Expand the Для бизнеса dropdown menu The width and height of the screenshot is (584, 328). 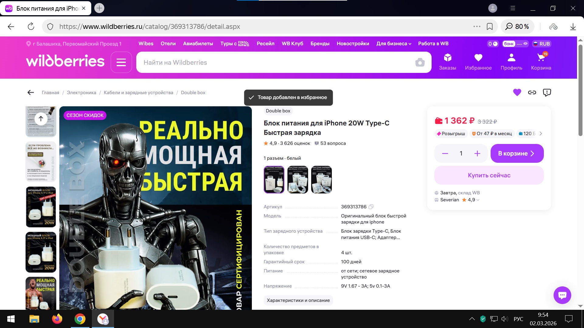[394, 43]
